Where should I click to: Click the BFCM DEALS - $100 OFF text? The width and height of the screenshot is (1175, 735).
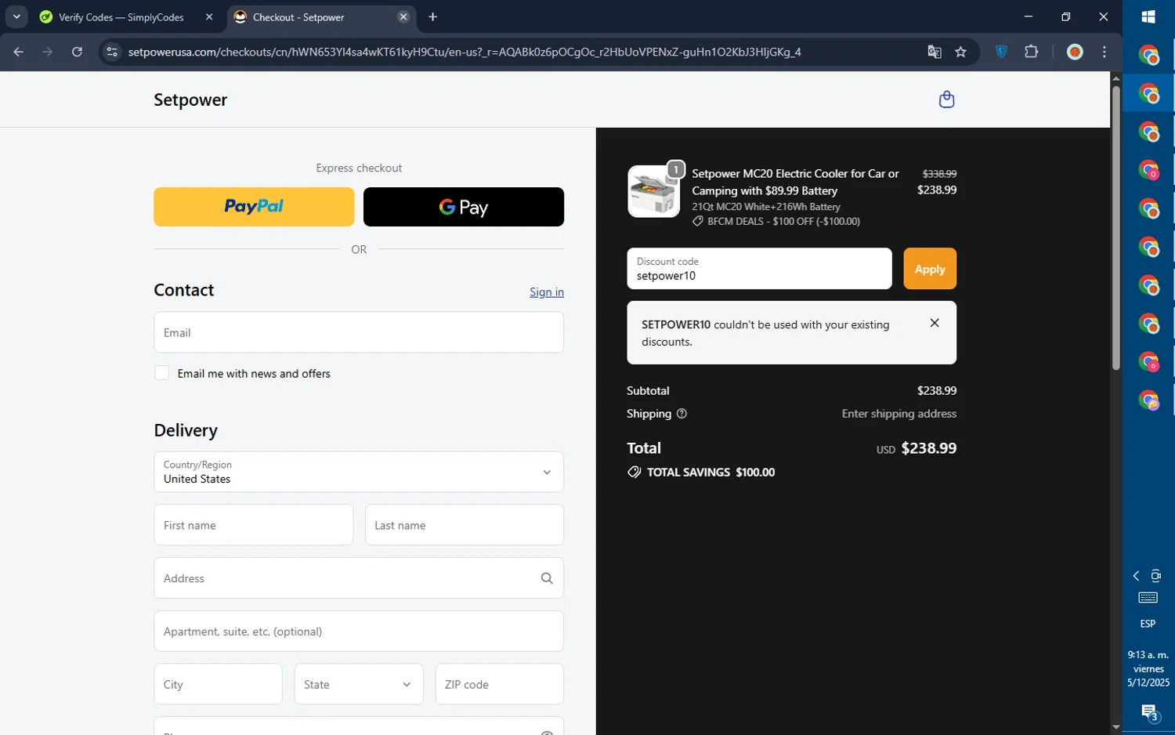(x=783, y=222)
